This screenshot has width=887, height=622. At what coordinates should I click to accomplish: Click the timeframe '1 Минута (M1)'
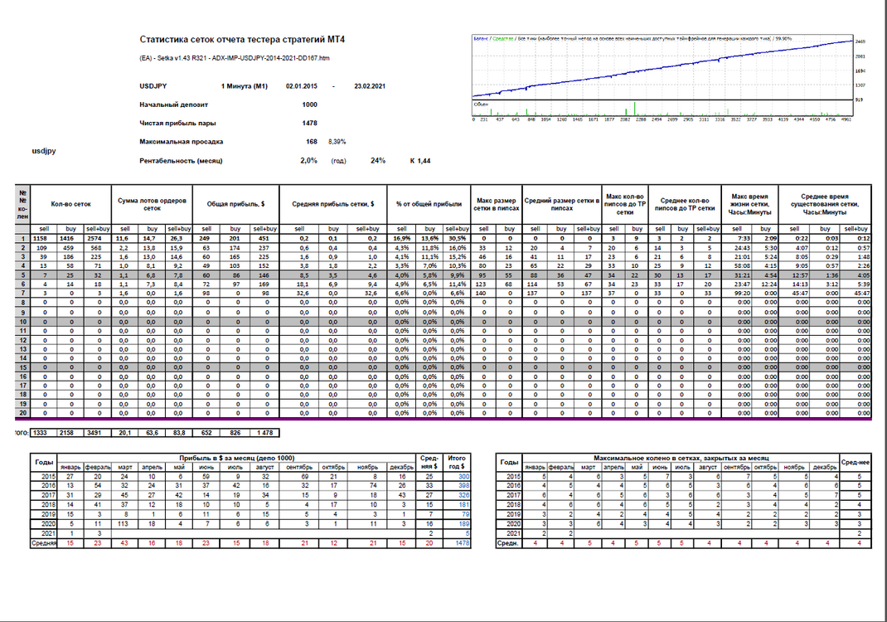[x=245, y=86]
